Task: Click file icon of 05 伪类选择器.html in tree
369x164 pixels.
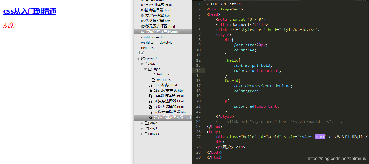Action: [x=150, y=107]
